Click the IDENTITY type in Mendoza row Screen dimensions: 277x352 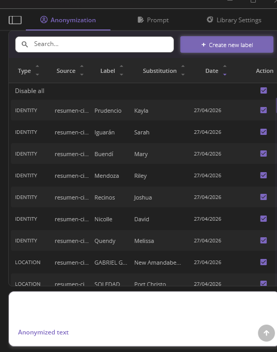(26, 175)
